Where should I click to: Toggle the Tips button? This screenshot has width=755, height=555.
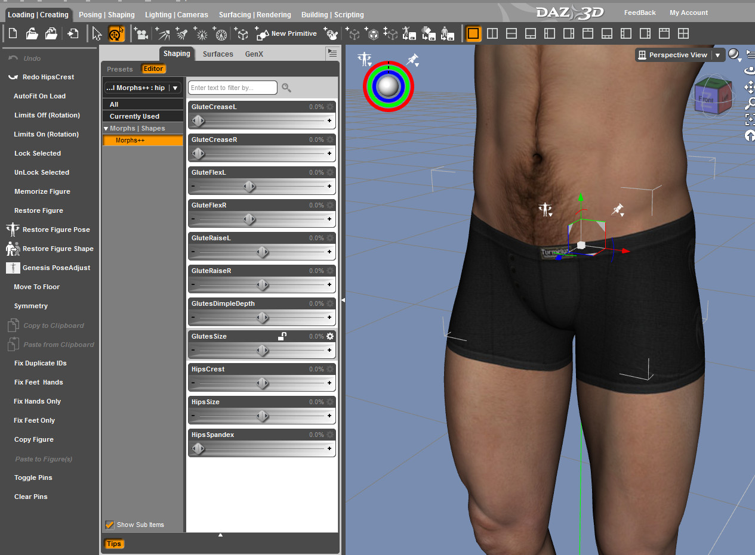tap(114, 544)
